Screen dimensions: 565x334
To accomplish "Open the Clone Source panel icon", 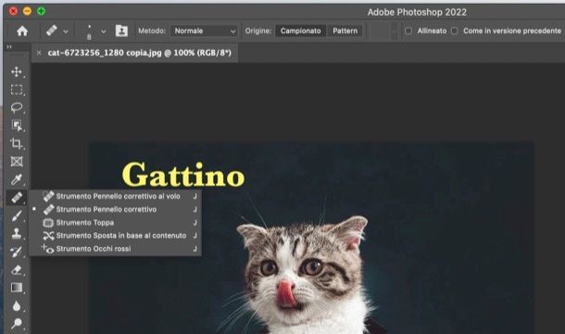I will (121, 31).
